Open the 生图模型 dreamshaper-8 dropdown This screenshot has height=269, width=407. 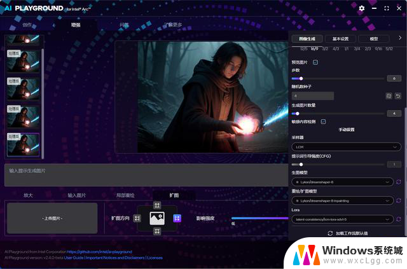(342, 182)
